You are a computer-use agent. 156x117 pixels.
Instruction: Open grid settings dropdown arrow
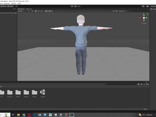coord(52,11)
